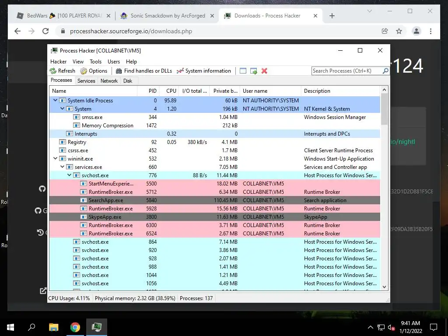Select the Registry process icon
448x336 pixels.
(62, 142)
